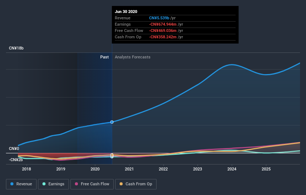The height and width of the screenshot is (195, 306).
Task: Click the CN¥18b y-axis label
Action: [x=16, y=48]
